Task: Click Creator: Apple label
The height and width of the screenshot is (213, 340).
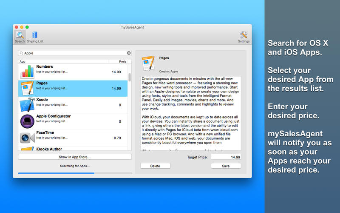Action: click(168, 71)
